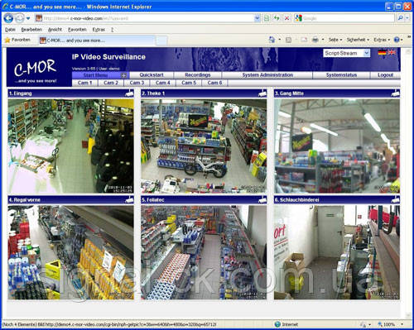Click the camera icon on Schlauchbinderei header
The image size is (414, 330).
click(x=395, y=199)
